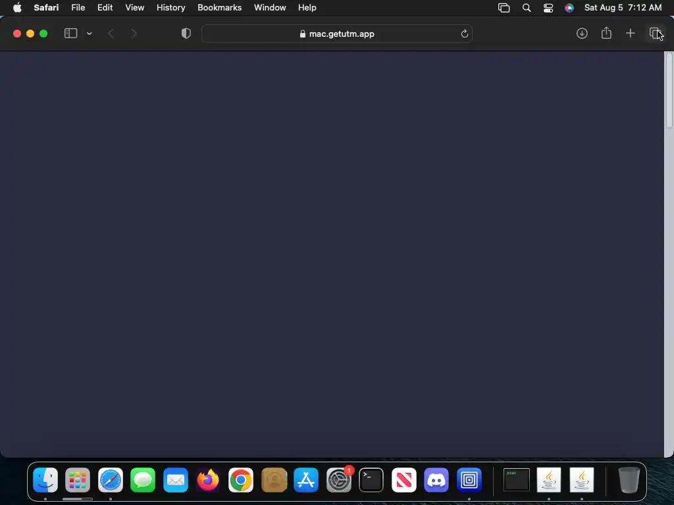The height and width of the screenshot is (505, 674).
Task: Open the Privacy Report shield icon
Action: [186, 34]
